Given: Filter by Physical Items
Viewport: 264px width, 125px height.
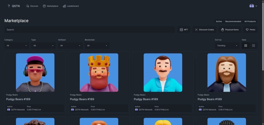Looking at the screenshot, I should point(230,30).
